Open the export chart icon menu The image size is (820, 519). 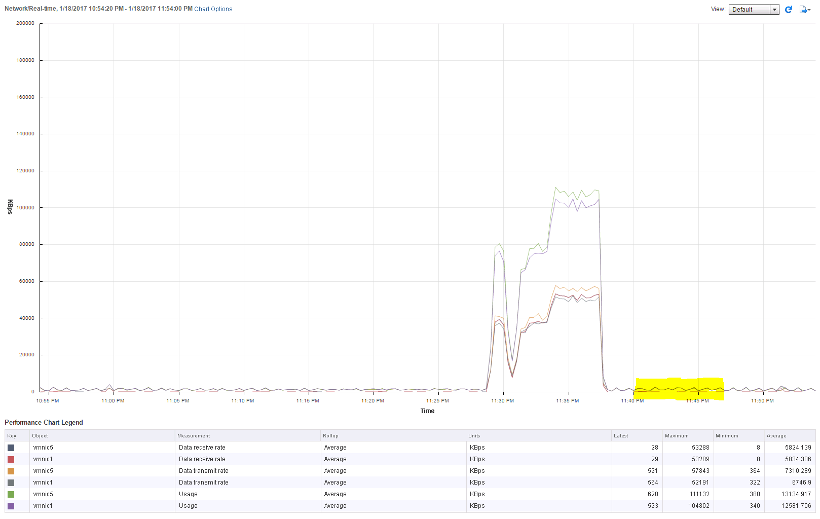coord(805,10)
